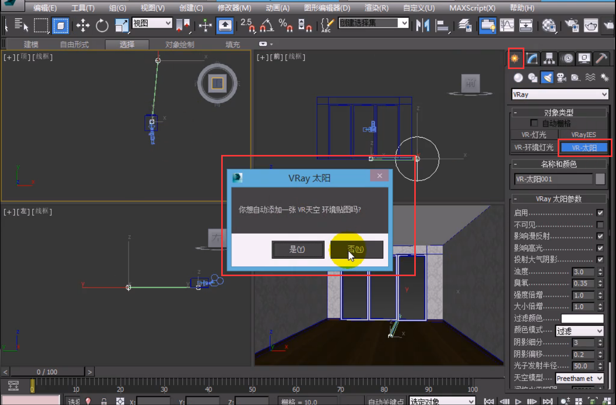Uncheck the 启用 sun option
Screen dimensions: 616x405
click(600, 213)
